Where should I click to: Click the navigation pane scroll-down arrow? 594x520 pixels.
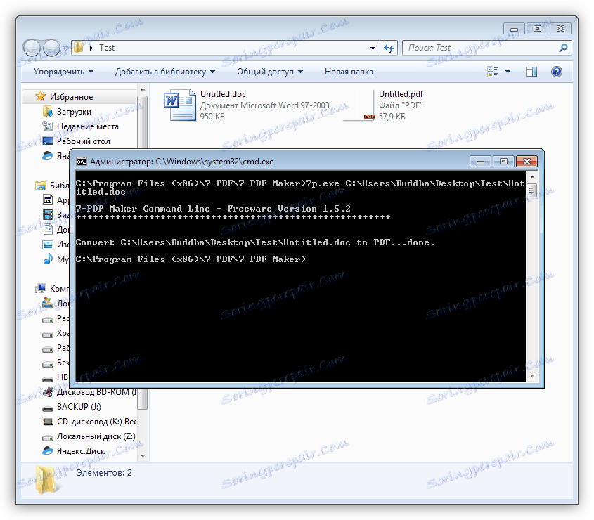click(143, 455)
